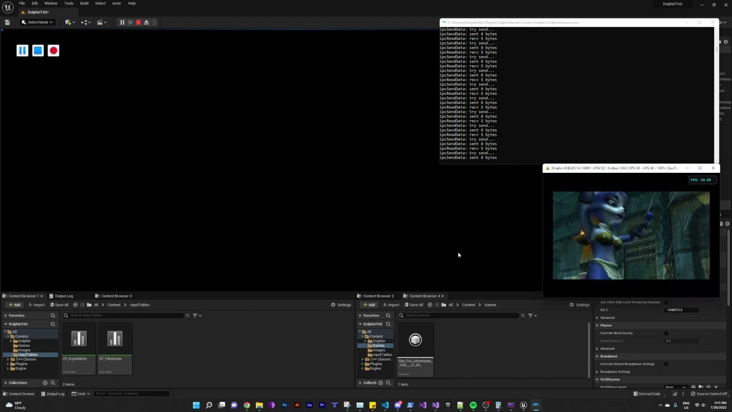The height and width of the screenshot is (412, 732).
Task: Open the cinematics dropdown in the toolbar
Action: click(x=101, y=22)
